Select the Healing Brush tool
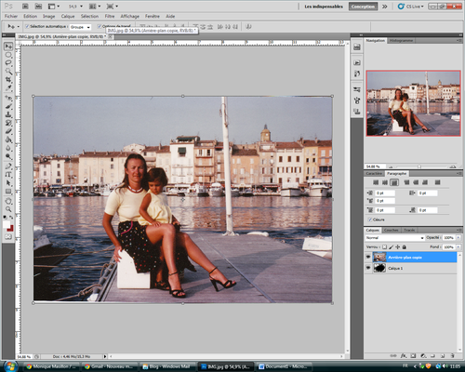465x372 pixels. point(8,99)
